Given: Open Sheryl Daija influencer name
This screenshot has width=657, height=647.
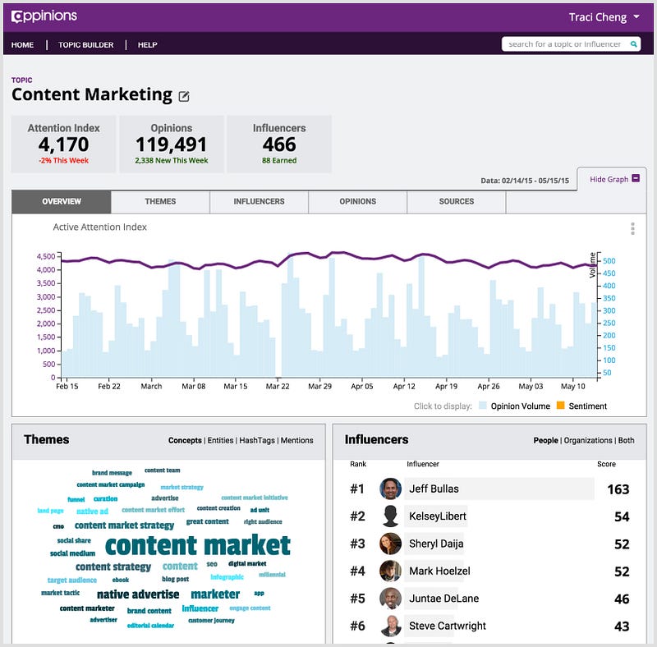Looking at the screenshot, I should click(x=436, y=544).
